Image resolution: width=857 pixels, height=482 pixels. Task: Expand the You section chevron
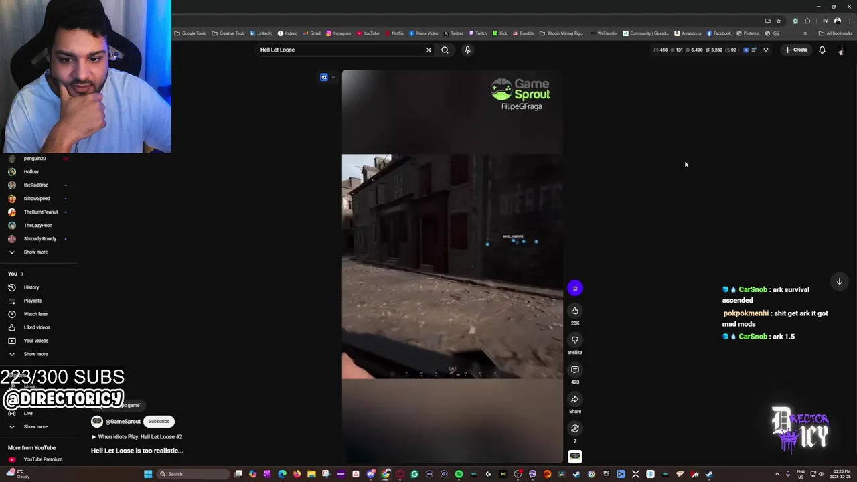tap(22, 274)
